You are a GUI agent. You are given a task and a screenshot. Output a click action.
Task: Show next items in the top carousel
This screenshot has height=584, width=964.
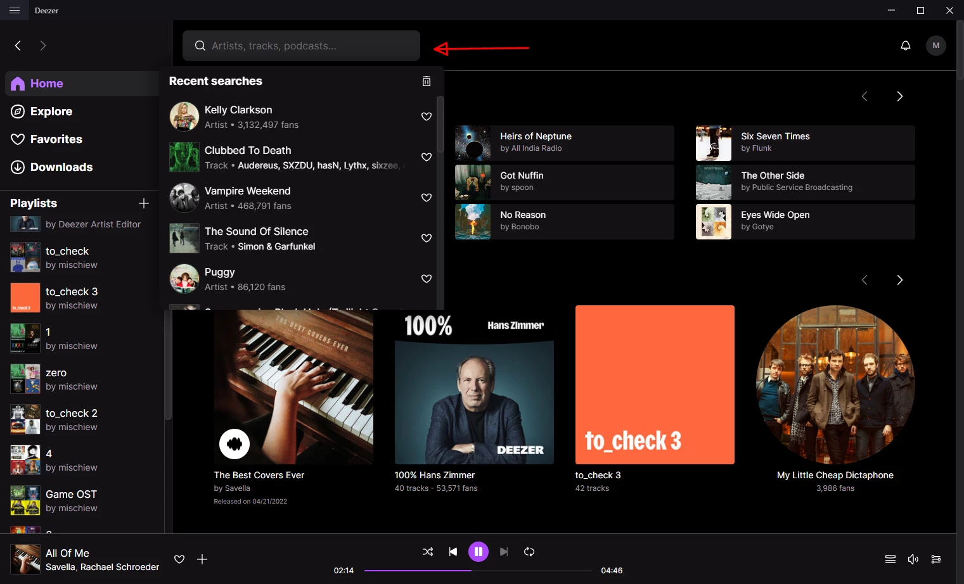[900, 96]
